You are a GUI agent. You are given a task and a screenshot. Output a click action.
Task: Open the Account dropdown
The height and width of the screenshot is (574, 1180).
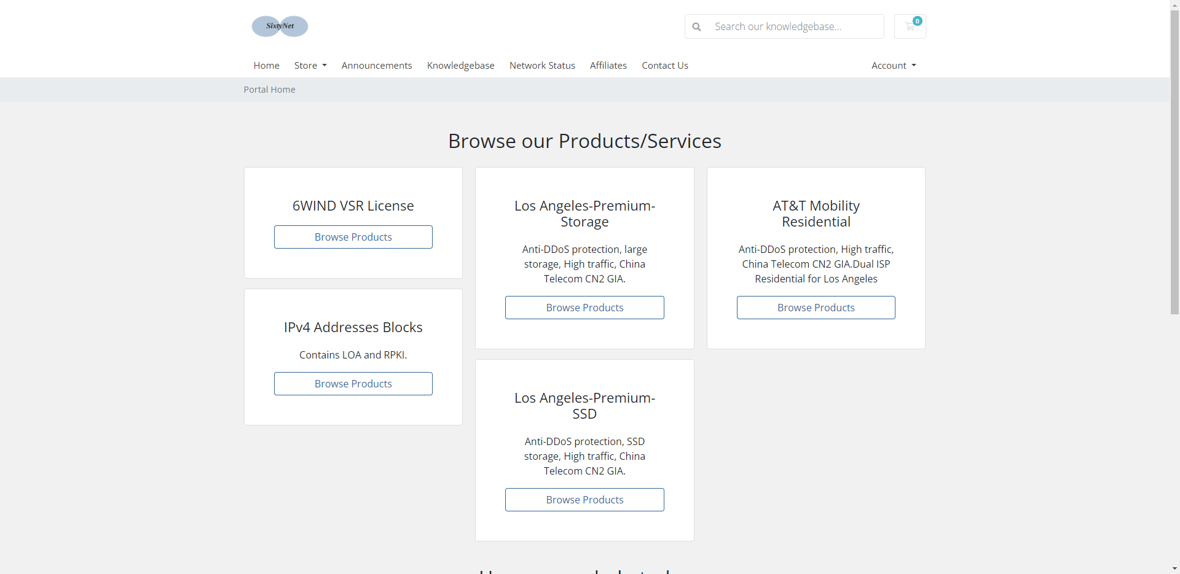893,65
